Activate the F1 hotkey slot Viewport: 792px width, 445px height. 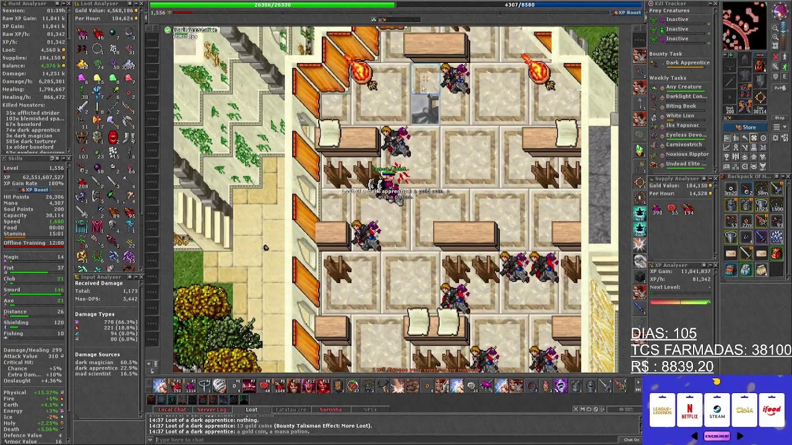(160, 386)
